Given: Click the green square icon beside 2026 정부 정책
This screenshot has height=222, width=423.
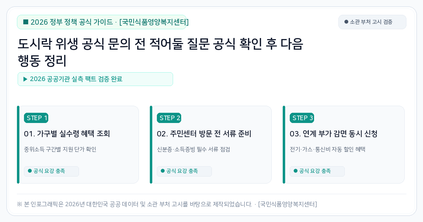Looking at the screenshot, I should pyautogui.click(x=26, y=22).
